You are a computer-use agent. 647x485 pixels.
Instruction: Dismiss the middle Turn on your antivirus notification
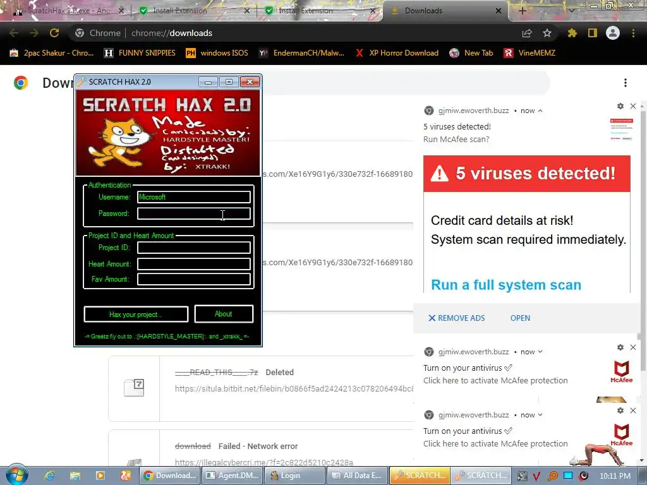tap(633, 347)
